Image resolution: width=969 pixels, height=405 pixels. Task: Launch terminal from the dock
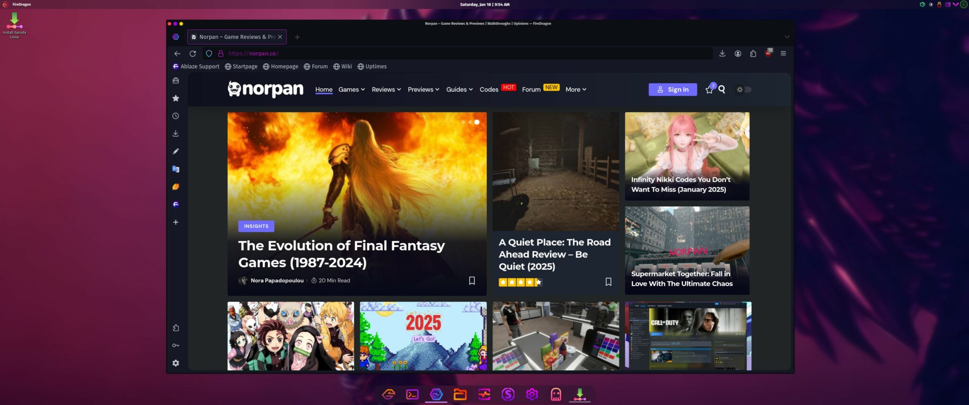click(412, 394)
